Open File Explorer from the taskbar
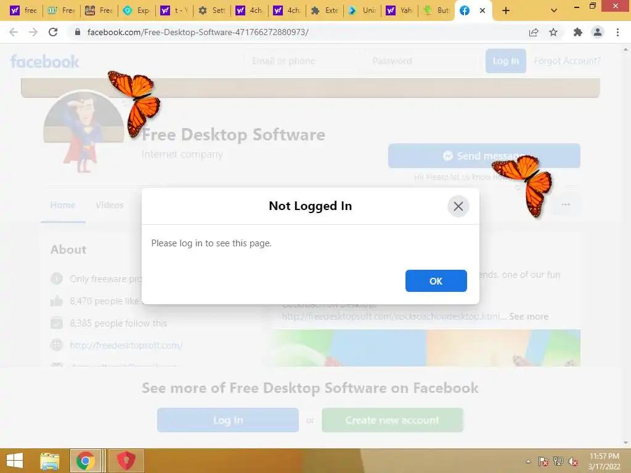This screenshot has width=631, height=473. click(x=49, y=461)
